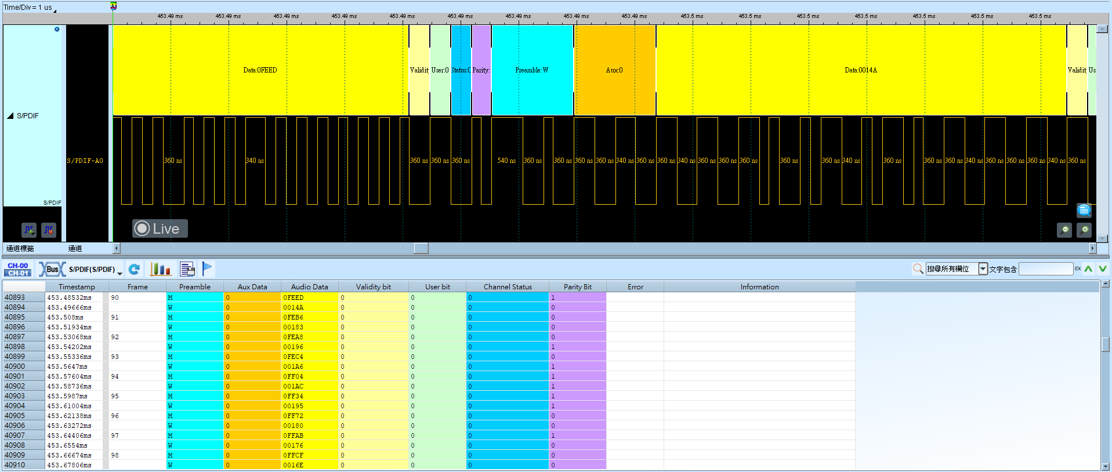Zoom in the waveform view
The height and width of the screenshot is (472, 1112).
pyautogui.click(x=1084, y=230)
